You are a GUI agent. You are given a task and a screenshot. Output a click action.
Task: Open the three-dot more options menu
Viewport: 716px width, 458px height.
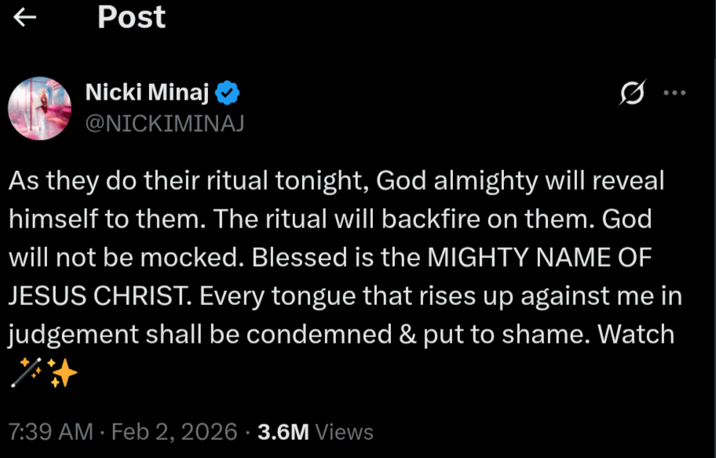pyautogui.click(x=674, y=93)
